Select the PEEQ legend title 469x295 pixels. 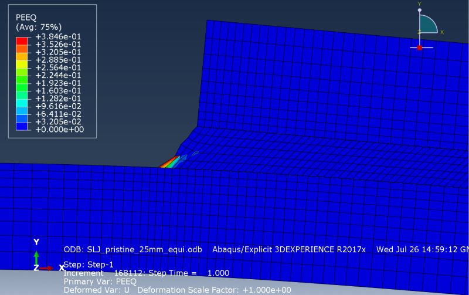pos(26,18)
